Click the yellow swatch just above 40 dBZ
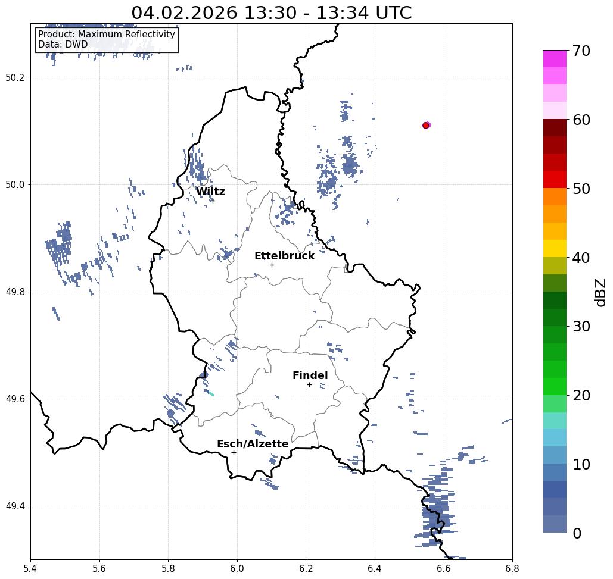The height and width of the screenshot is (579, 613). 555,248
